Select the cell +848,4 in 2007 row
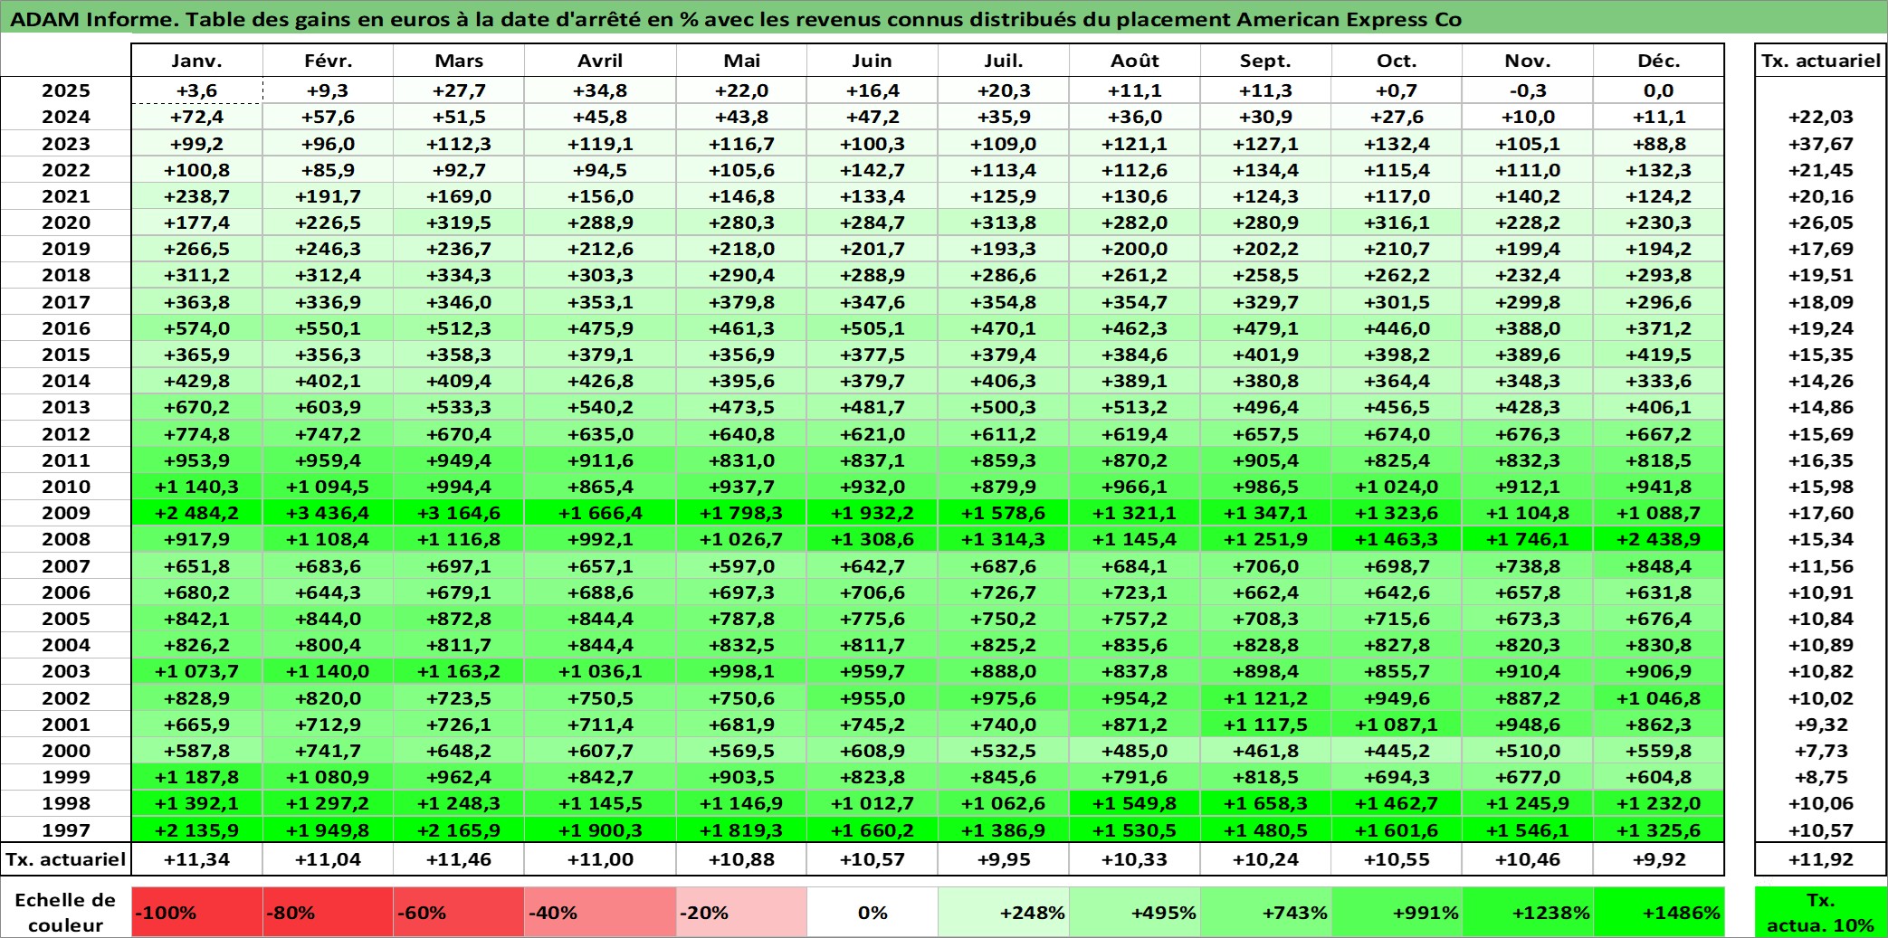The image size is (1888, 938). [1658, 566]
